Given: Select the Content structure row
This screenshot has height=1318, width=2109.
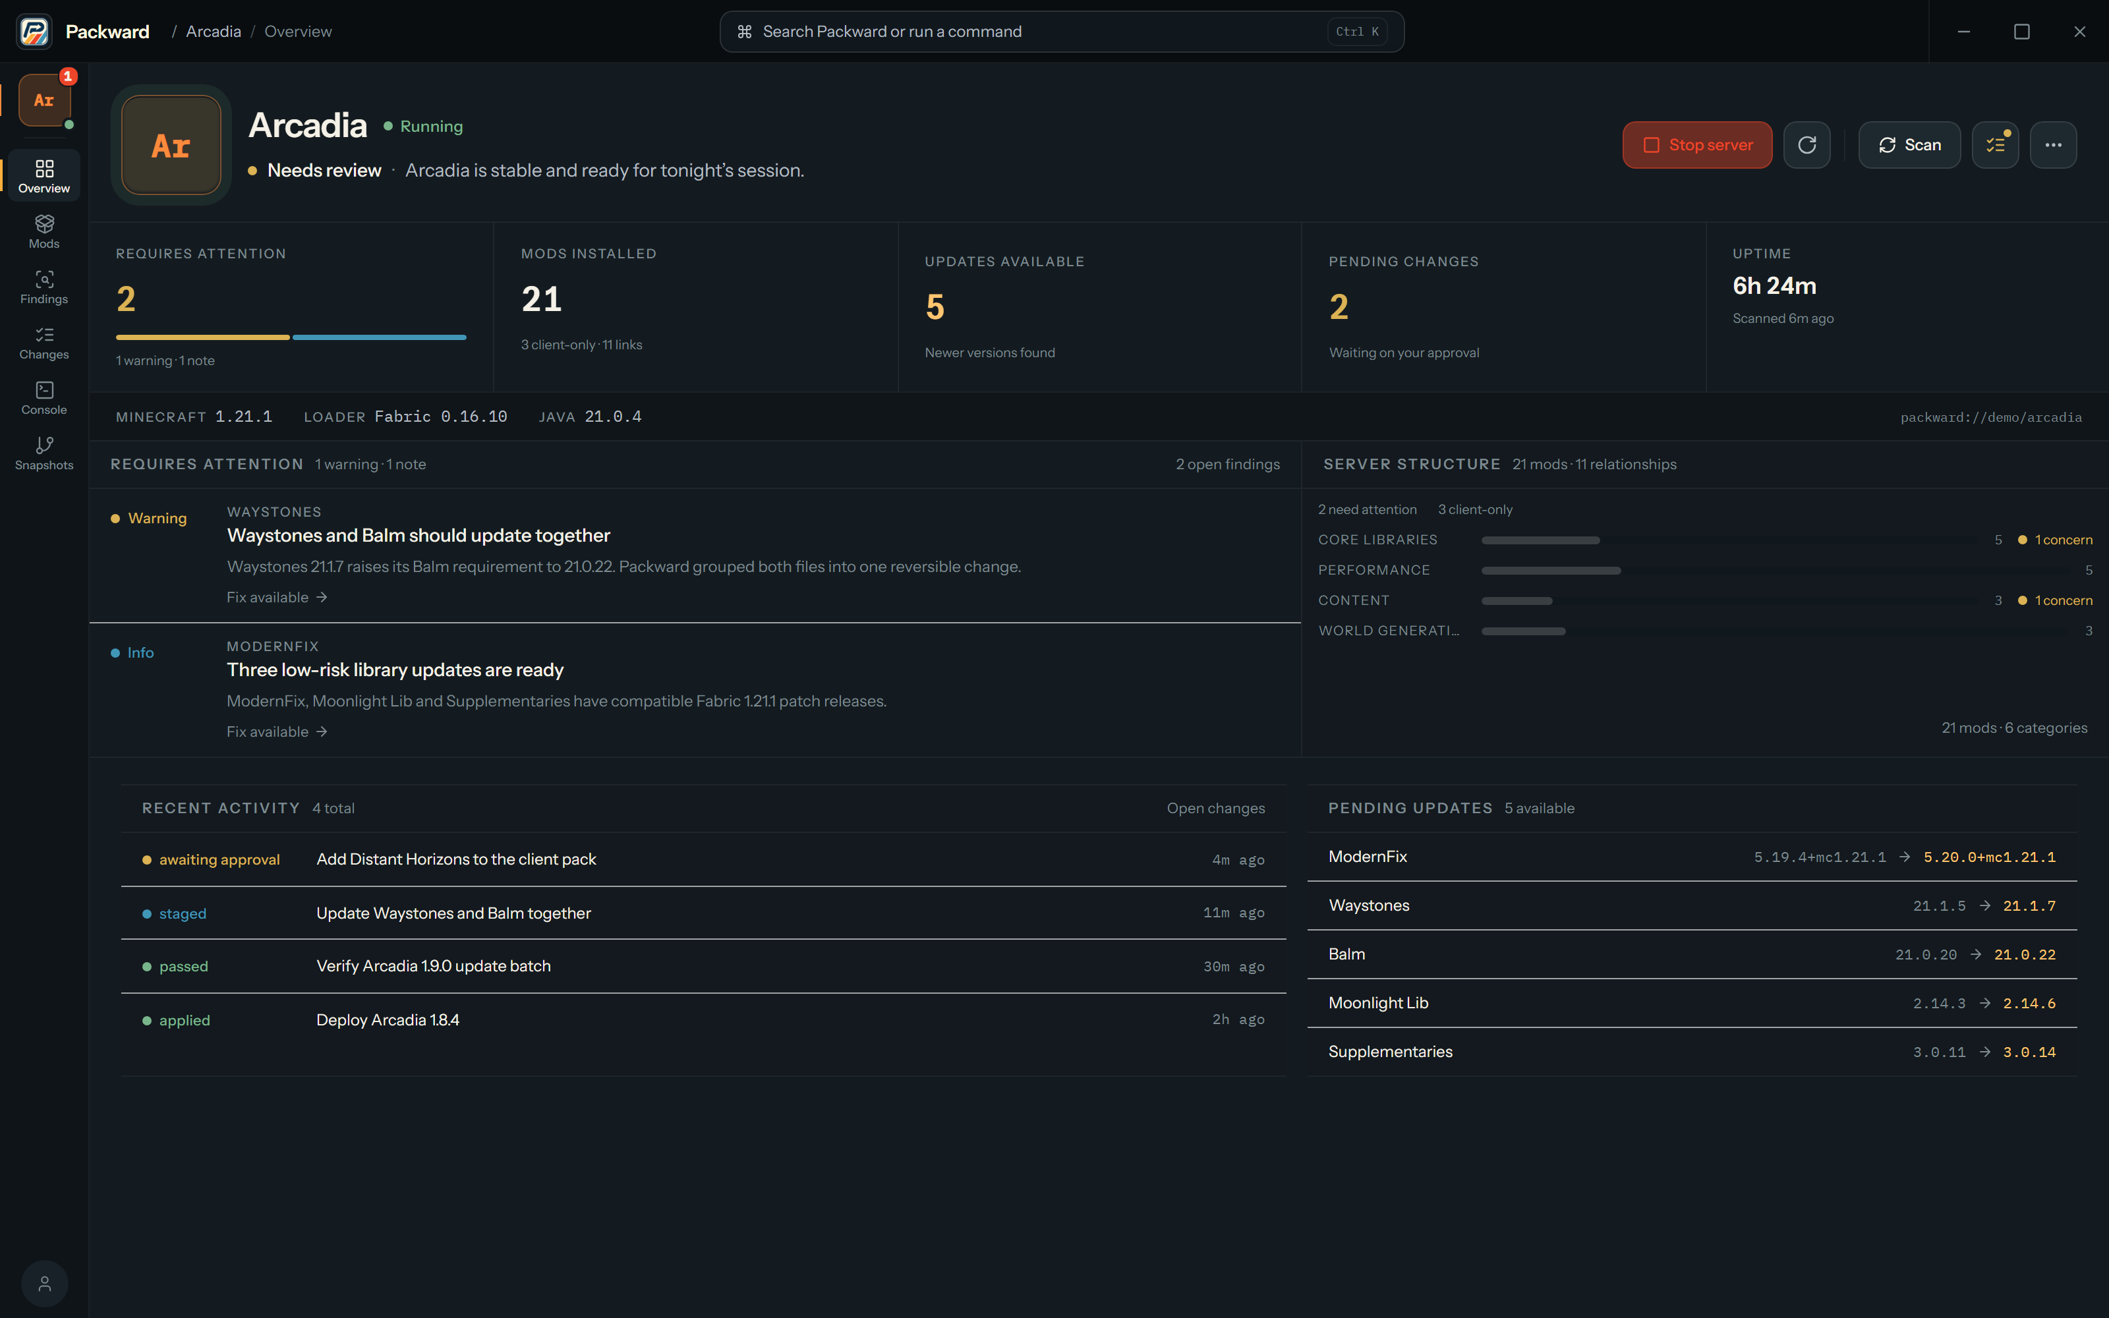Looking at the screenshot, I should point(1704,600).
